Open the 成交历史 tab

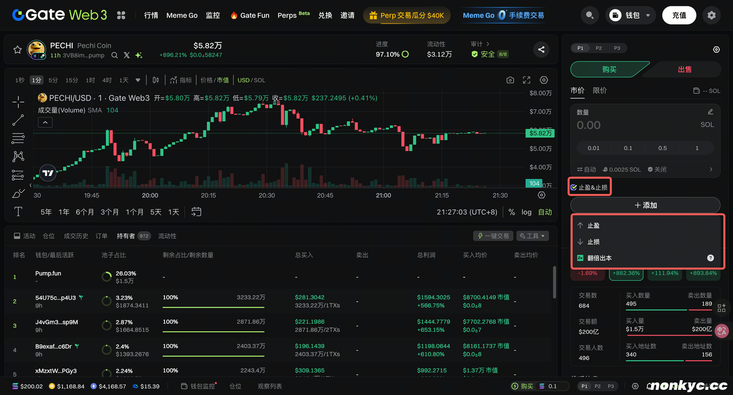pyautogui.click(x=76, y=236)
